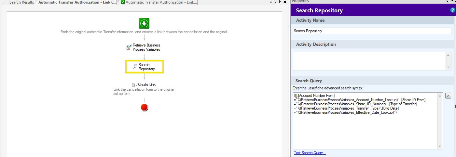Click the Search Repository activity label
The width and height of the screenshot is (456, 157).
coord(147,67)
